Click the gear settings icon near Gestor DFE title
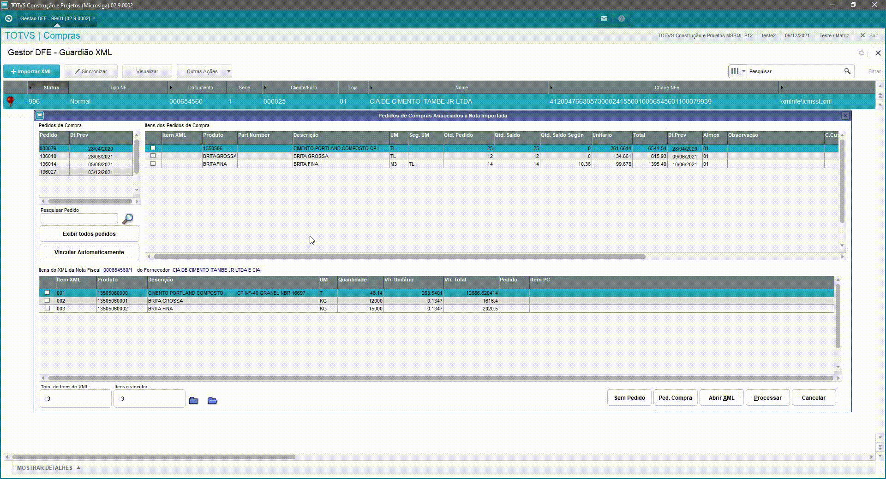 tap(861, 53)
